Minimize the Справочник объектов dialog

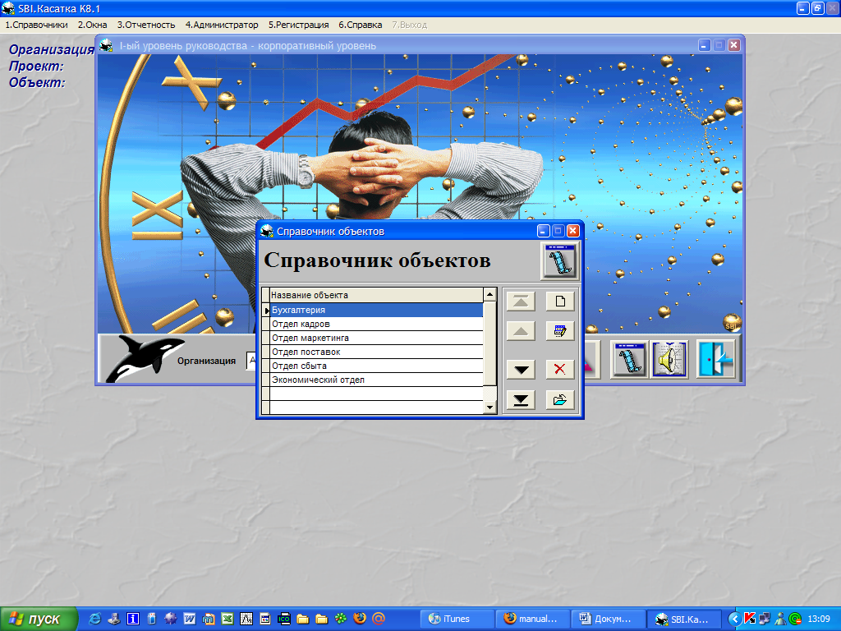[544, 231]
